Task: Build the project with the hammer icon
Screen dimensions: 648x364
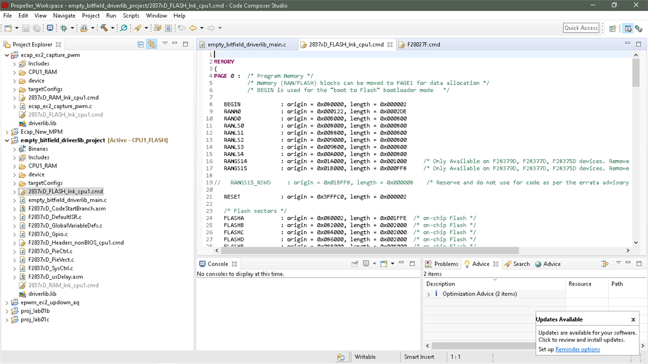Action: coord(104,28)
